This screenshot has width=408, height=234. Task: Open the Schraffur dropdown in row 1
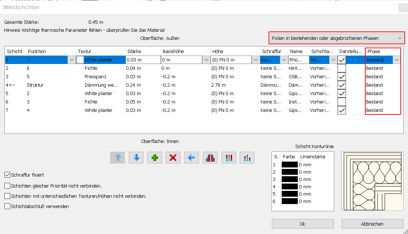pyautogui.click(x=284, y=60)
